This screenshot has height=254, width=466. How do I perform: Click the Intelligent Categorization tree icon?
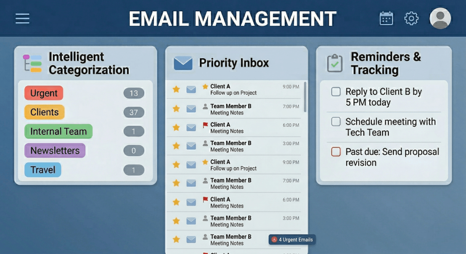pos(32,63)
